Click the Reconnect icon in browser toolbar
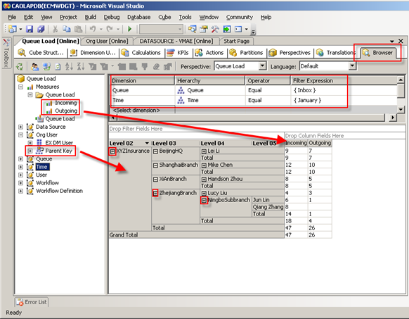This screenshot has width=409, height=319. point(46,67)
